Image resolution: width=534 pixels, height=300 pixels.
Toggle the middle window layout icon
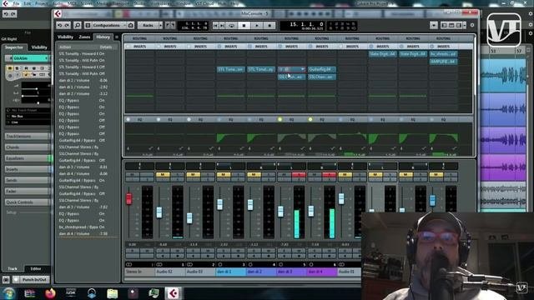[x=451, y=26]
